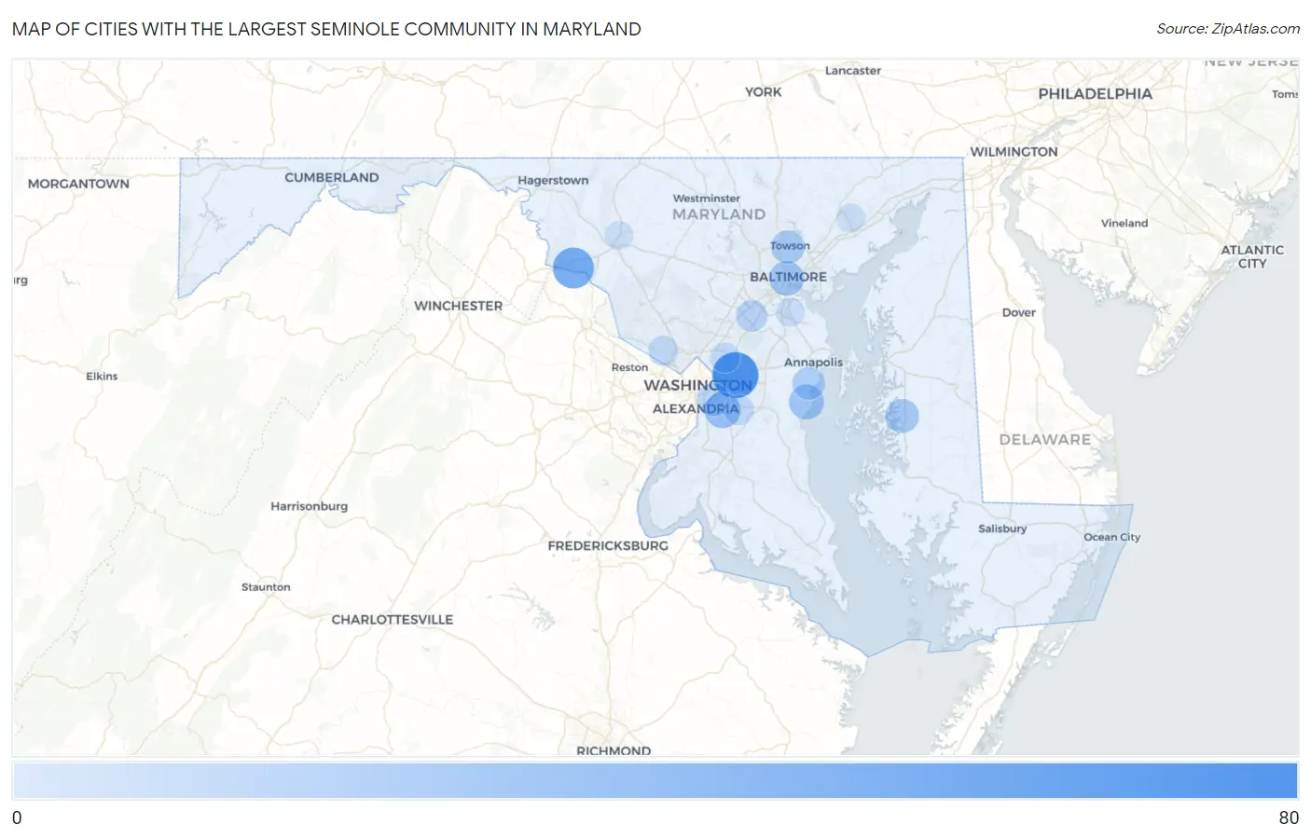1311x838 pixels.
Task: Click the CUMBERLAND label
Action: point(332,177)
